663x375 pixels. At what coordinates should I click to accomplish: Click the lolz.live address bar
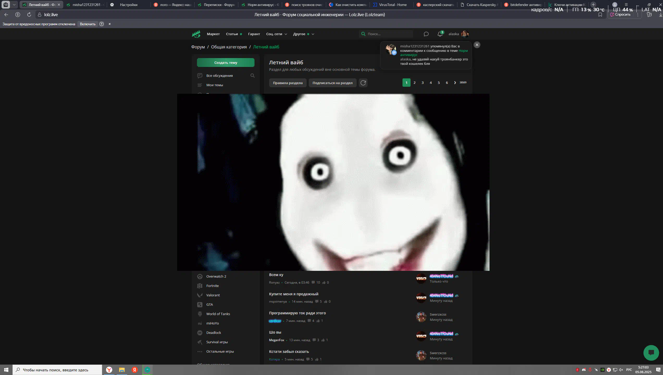tap(51, 15)
